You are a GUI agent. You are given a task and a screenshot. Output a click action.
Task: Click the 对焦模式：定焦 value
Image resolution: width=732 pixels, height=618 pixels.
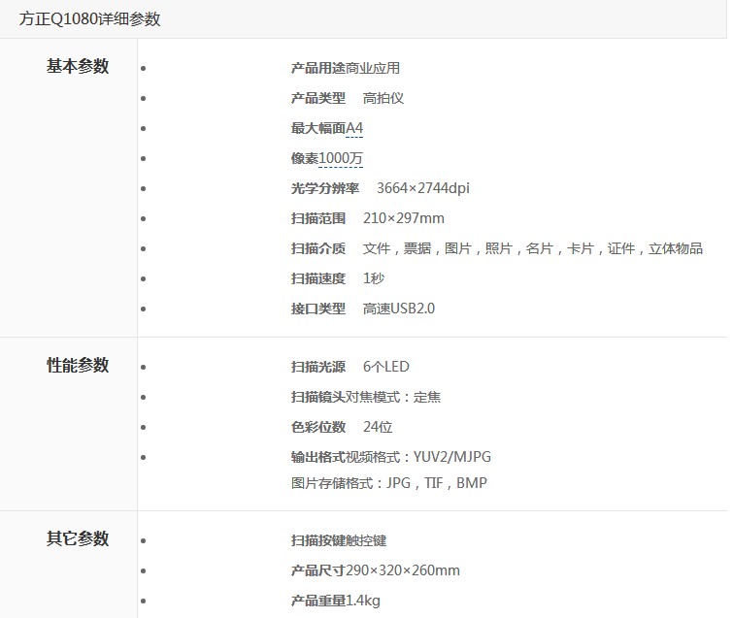tap(393, 397)
